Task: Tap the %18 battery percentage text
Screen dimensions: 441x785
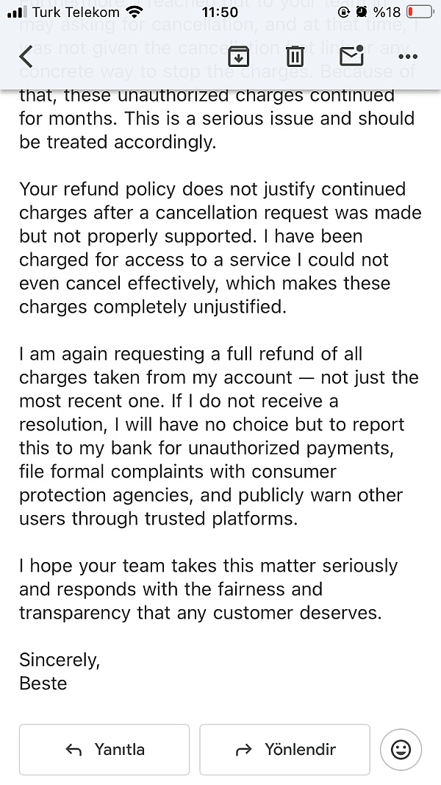Action: [387, 12]
